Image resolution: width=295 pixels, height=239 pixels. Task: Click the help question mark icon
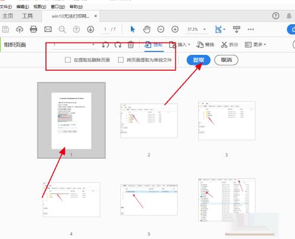click(x=276, y=16)
